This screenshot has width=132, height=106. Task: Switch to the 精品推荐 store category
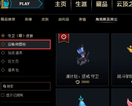tap(8, 19)
